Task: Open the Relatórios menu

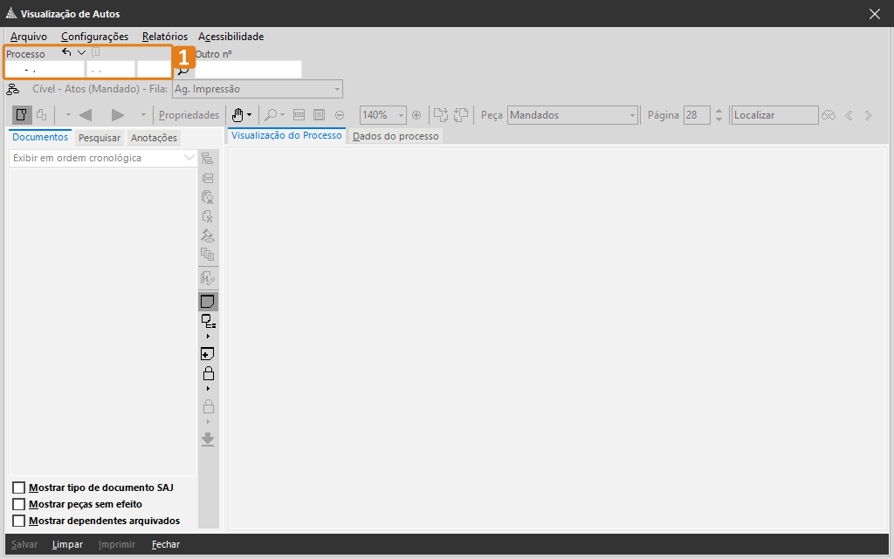Action: pyautogui.click(x=165, y=37)
